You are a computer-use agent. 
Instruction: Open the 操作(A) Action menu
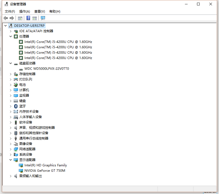tap(24, 12)
